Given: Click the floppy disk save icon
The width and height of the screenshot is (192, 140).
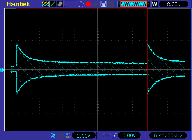Looking at the screenshot, I should [x=104, y=4].
